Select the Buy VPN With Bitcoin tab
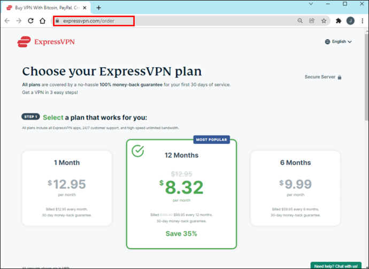 point(47,8)
